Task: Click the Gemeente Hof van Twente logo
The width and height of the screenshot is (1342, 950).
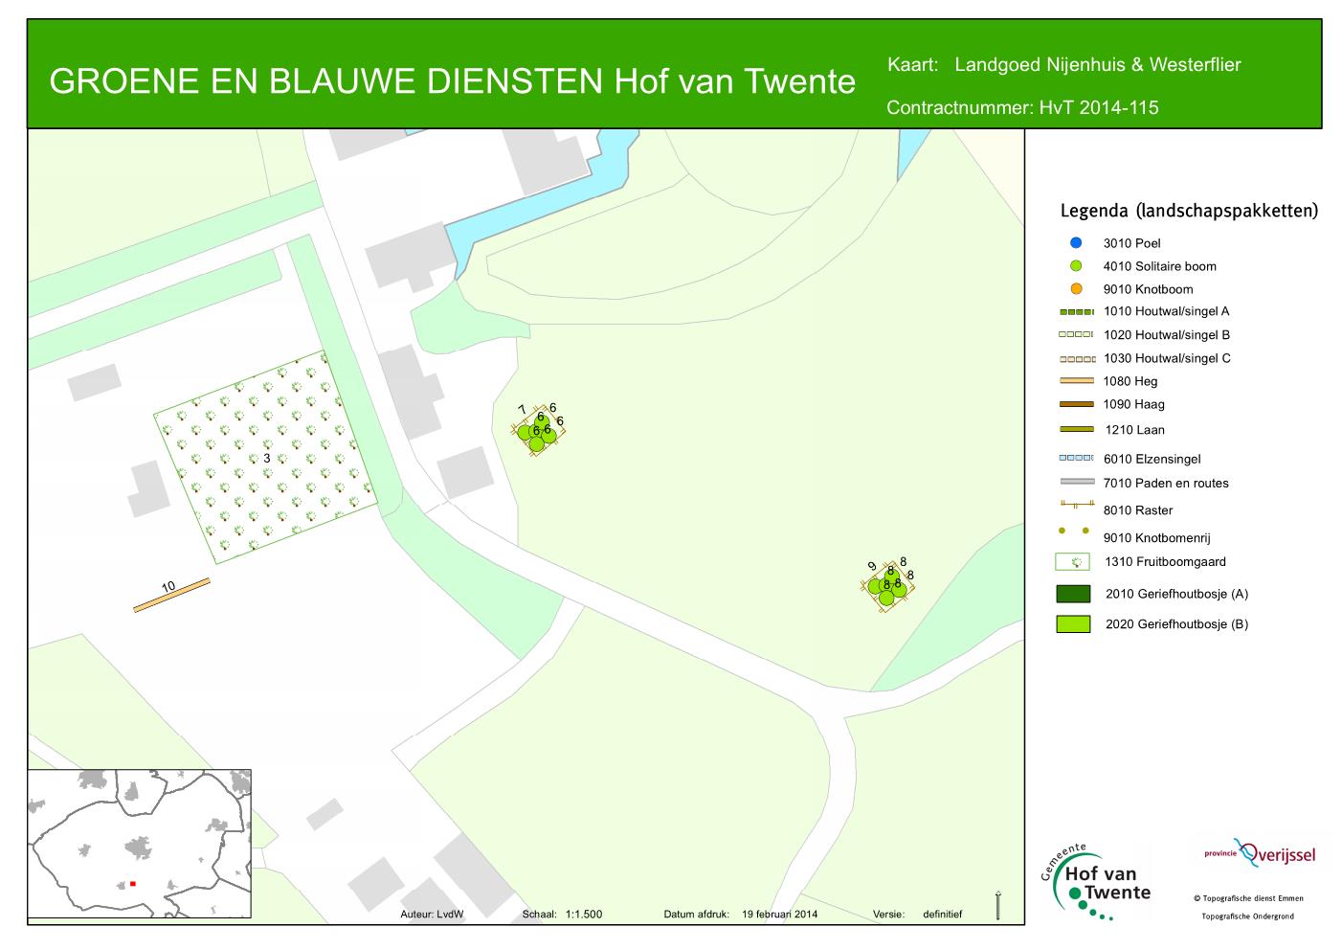Action: click(1095, 882)
